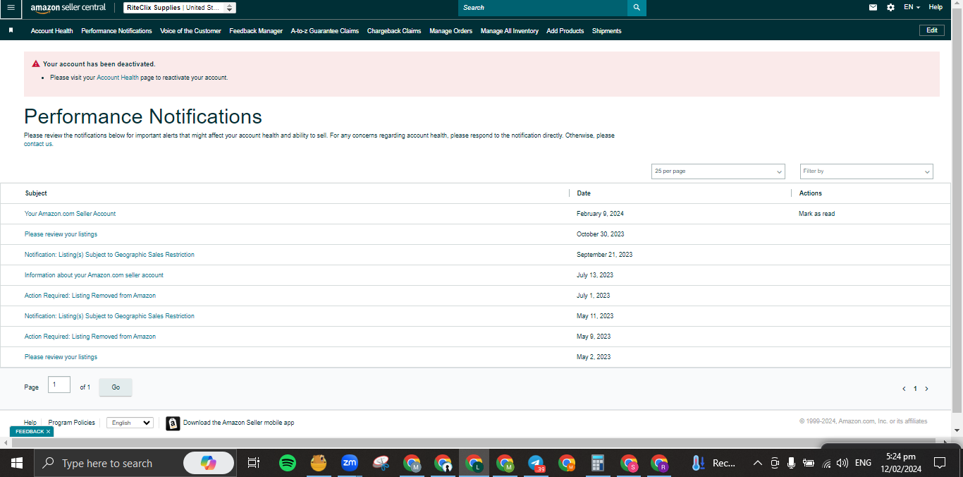The width and height of the screenshot is (963, 477).
Task: Open Task View on the taskbar
Action: (254, 463)
